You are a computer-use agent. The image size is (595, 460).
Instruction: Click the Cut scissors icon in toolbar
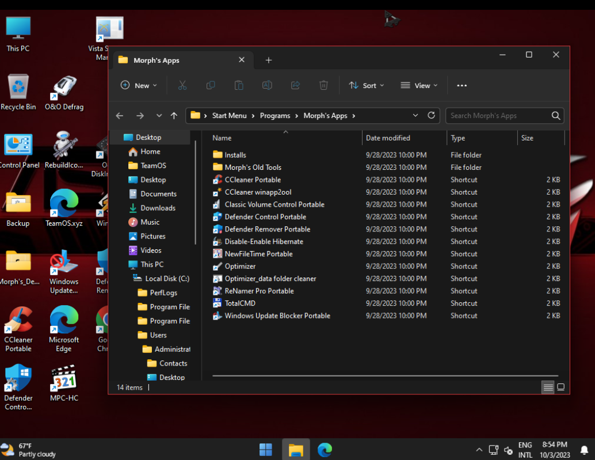182,85
